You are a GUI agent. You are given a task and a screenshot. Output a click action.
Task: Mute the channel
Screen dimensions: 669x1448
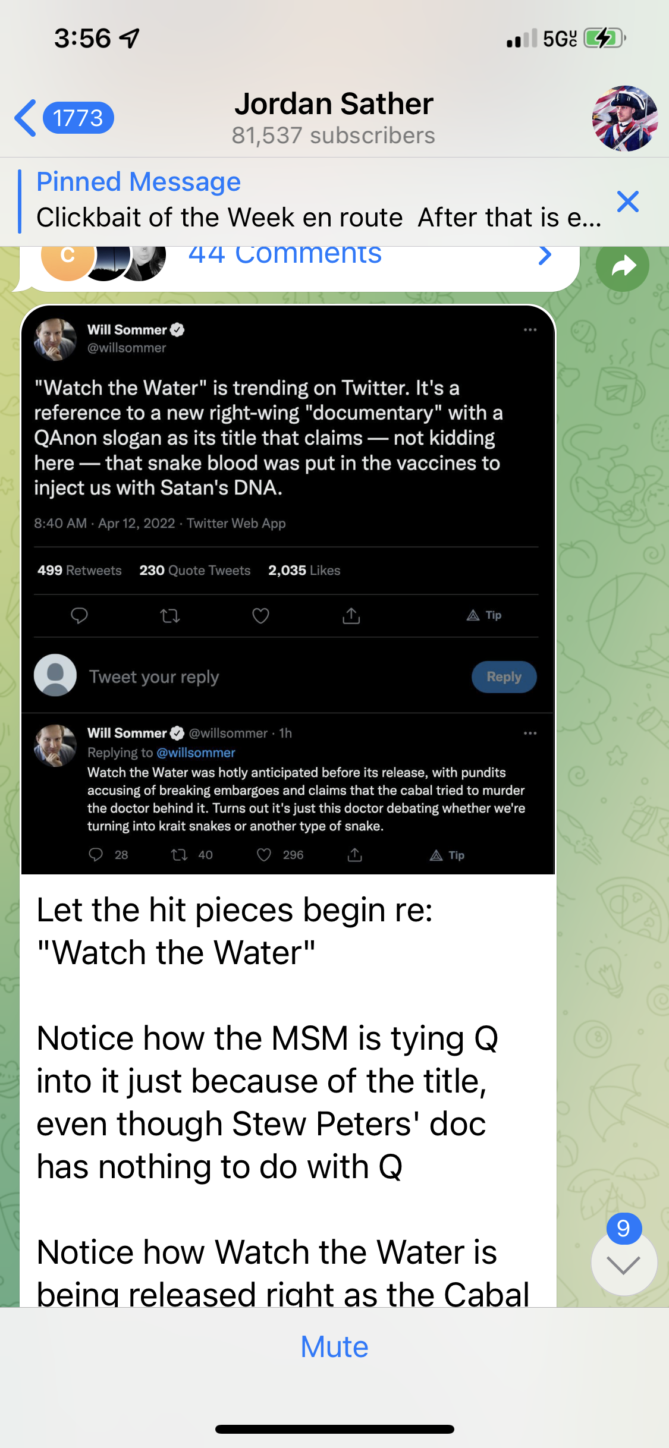coord(334,1347)
